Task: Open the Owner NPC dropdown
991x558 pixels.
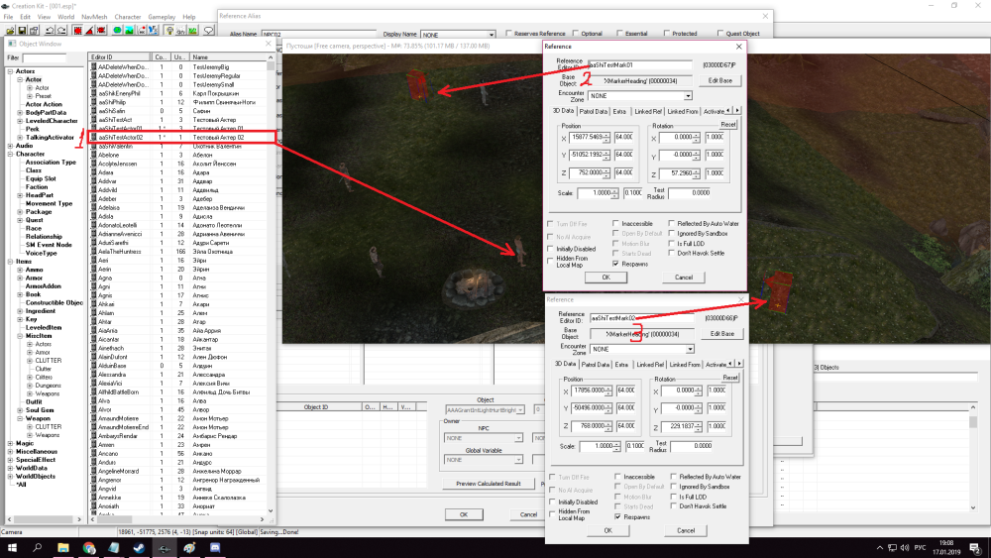Action: pos(517,438)
